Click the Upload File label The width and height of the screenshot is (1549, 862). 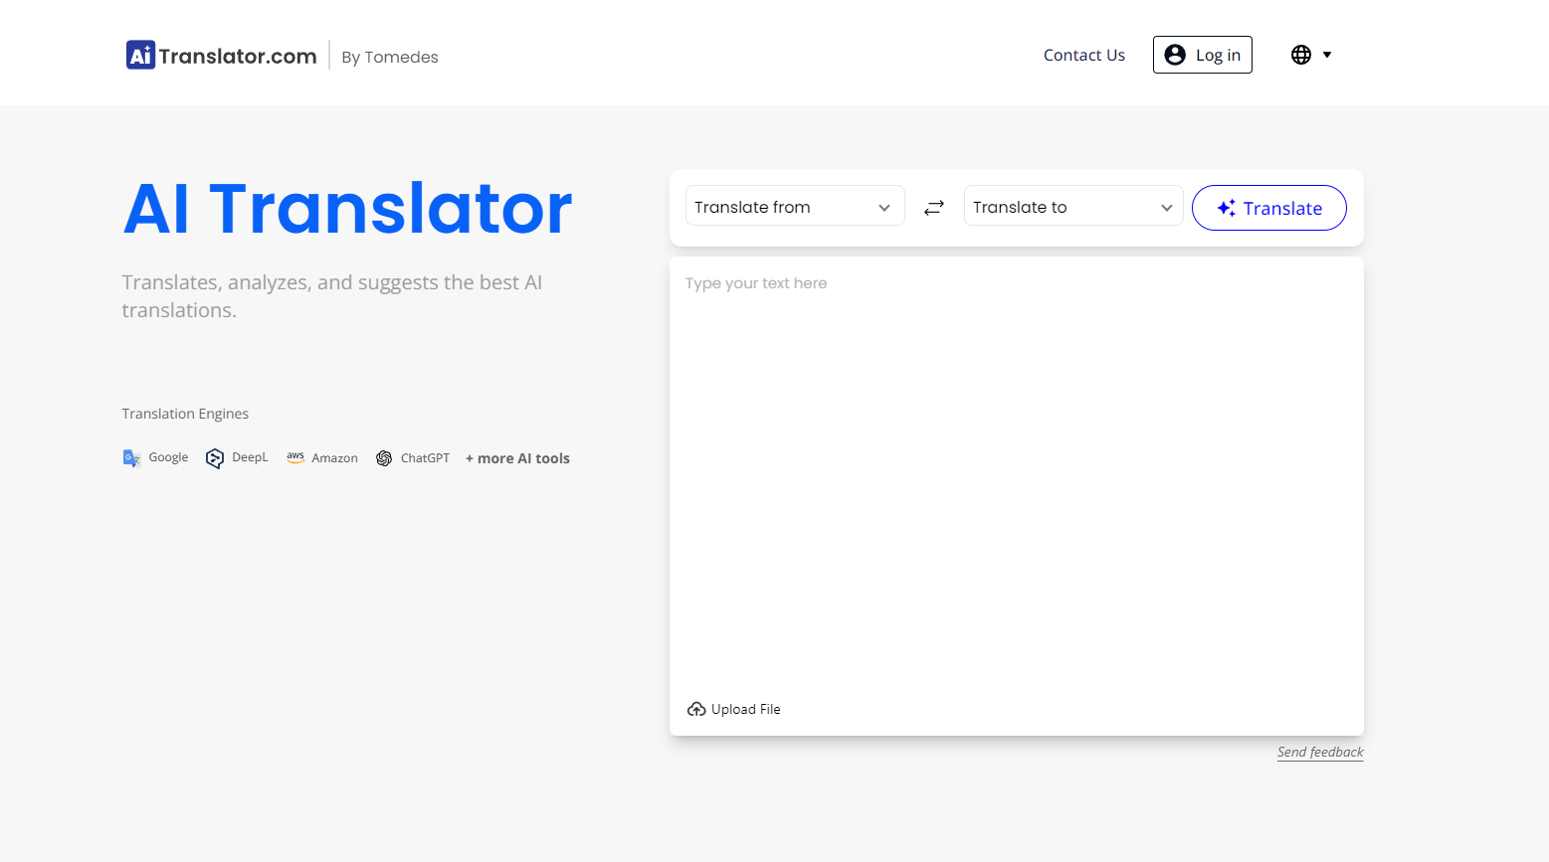746,709
